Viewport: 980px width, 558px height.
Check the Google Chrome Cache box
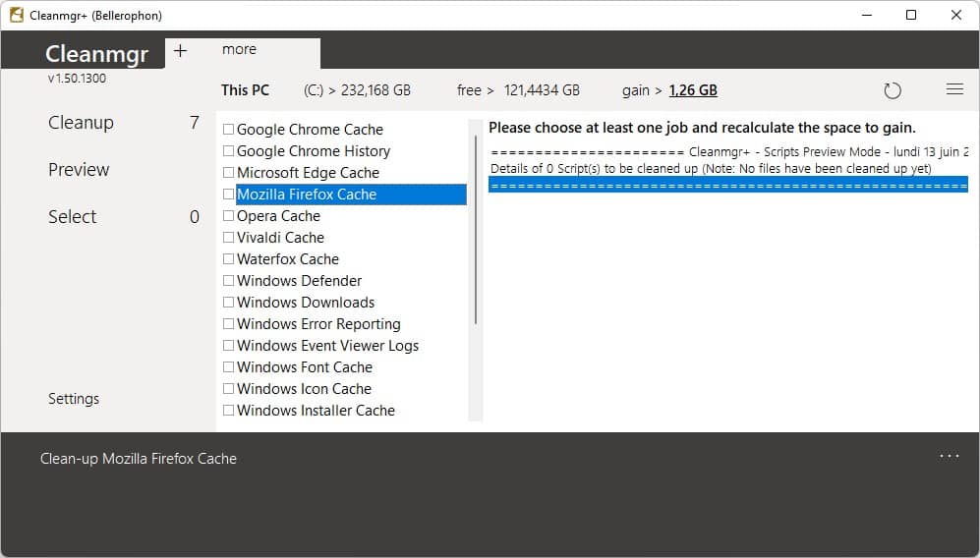(228, 130)
